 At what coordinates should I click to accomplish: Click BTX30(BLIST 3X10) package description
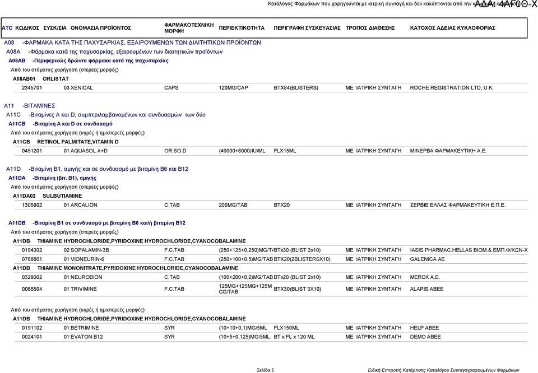[298, 289]
